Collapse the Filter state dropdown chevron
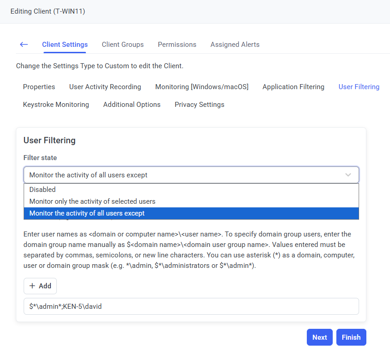The height and width of the screenshot is (352, 390). 348,175
